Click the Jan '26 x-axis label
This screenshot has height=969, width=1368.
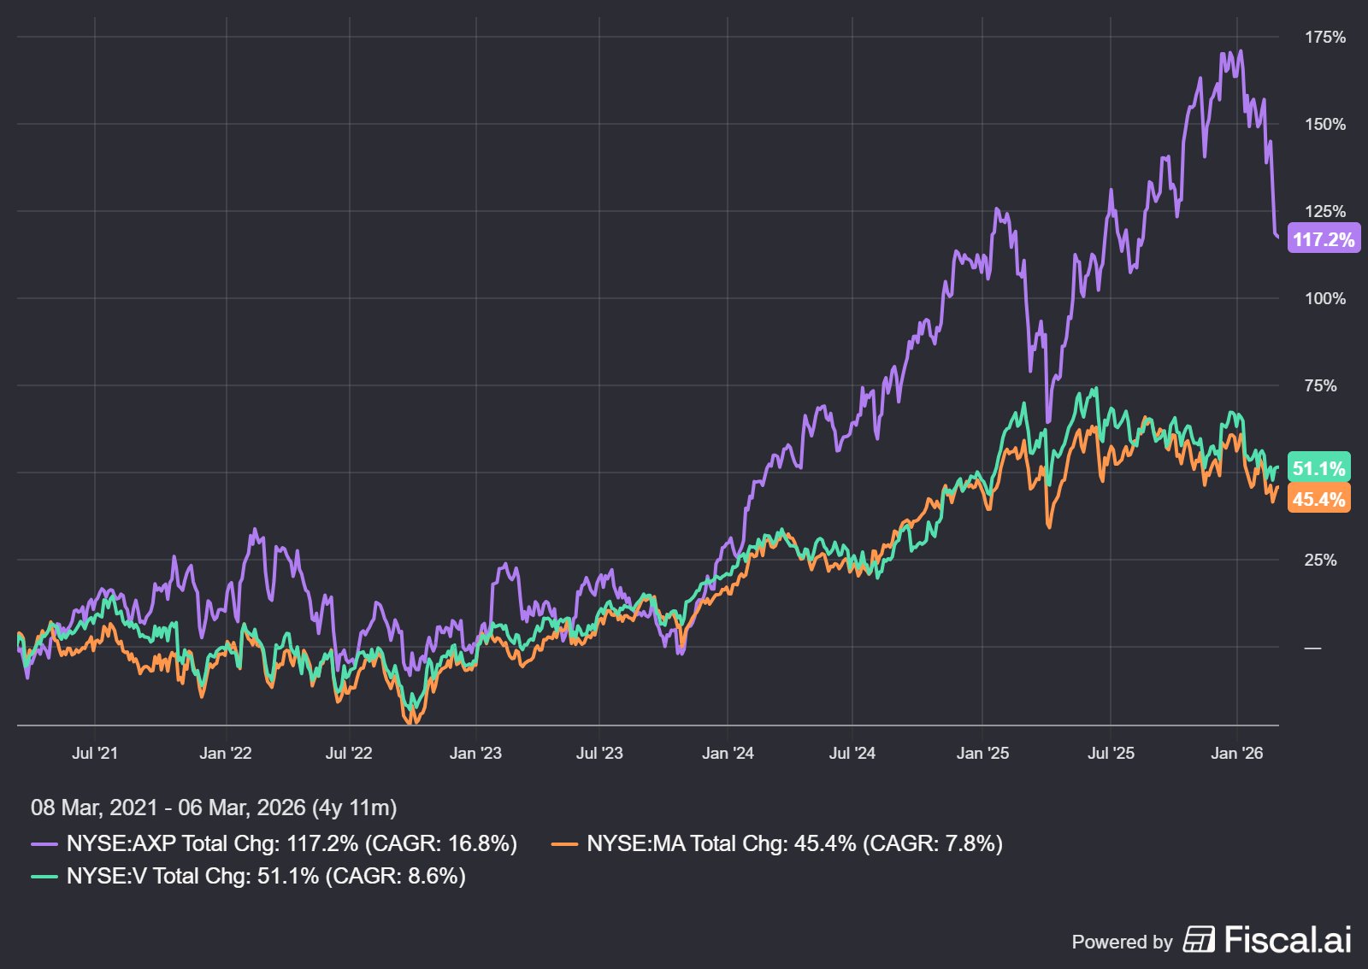[1237, 754]
